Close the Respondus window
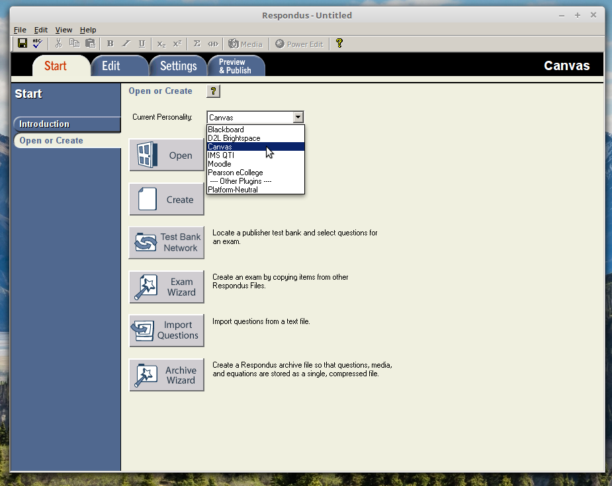Screen dimensions: 612x486 (x=593, y=15)
